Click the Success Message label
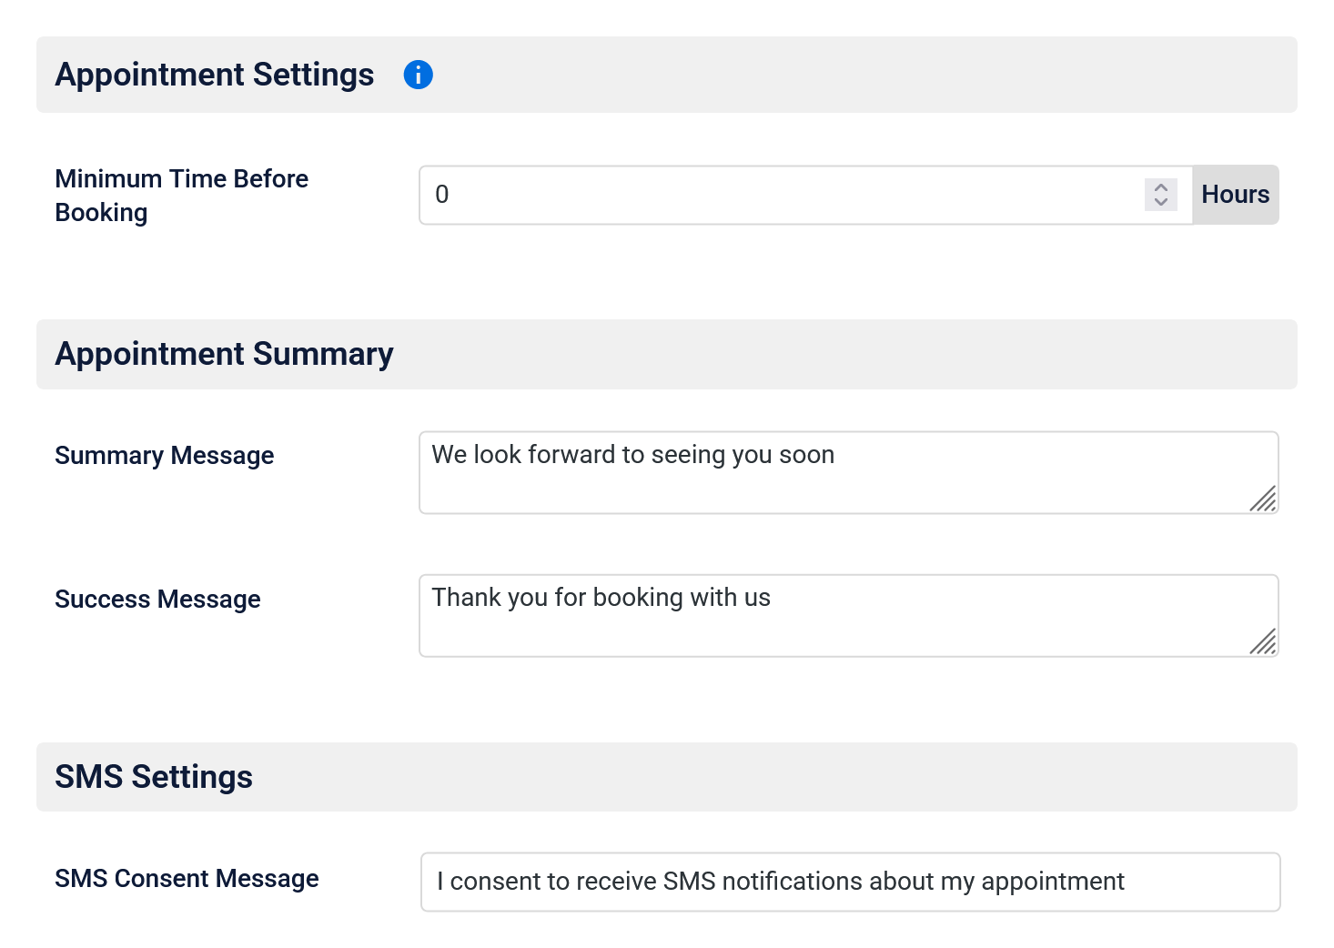 point(157,599)
